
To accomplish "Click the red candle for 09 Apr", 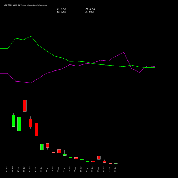I will [x=48, y=146].
